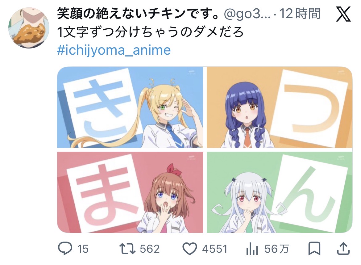Select the tweet text 1文字ずつ分けちゃうのダメだろ
This screenshot has height=265, width=361.
click(x=150, y=32)
